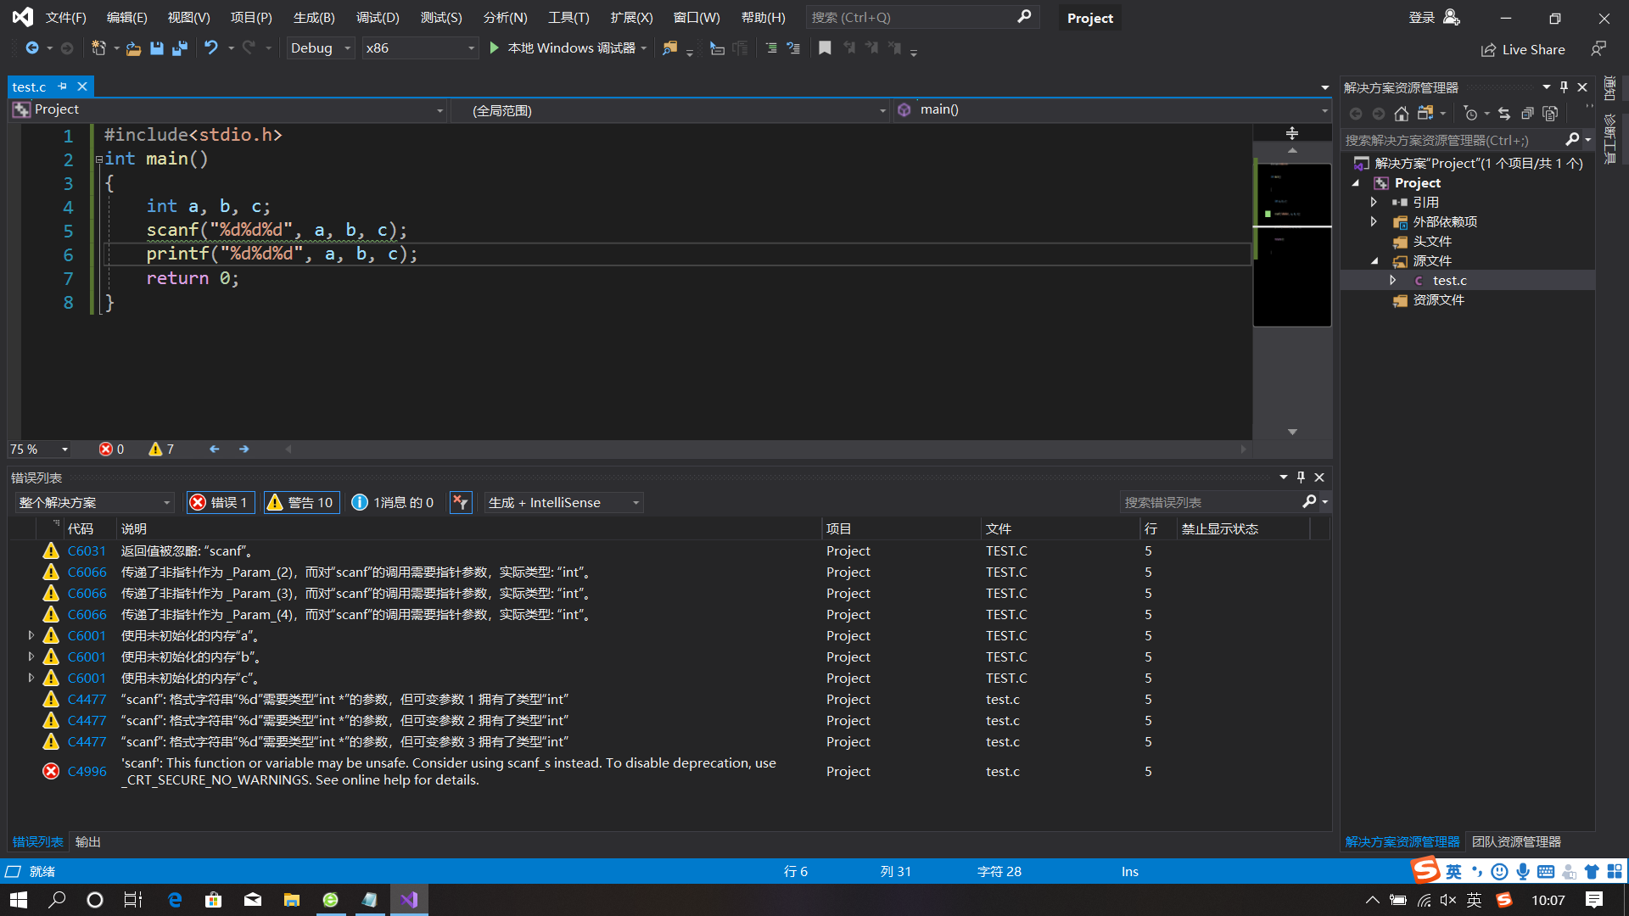This screenshot has height=916, width=1629.
Task: Click the sync with active document icon
Action: (x=1504, y=113)
